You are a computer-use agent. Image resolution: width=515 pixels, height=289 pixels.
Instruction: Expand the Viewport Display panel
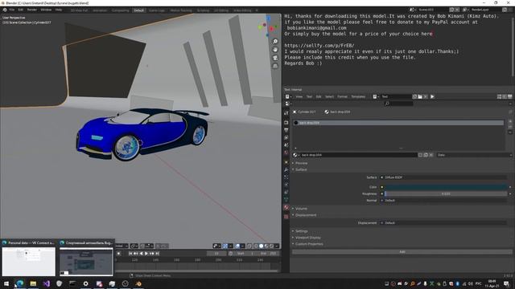click(307, 238)
